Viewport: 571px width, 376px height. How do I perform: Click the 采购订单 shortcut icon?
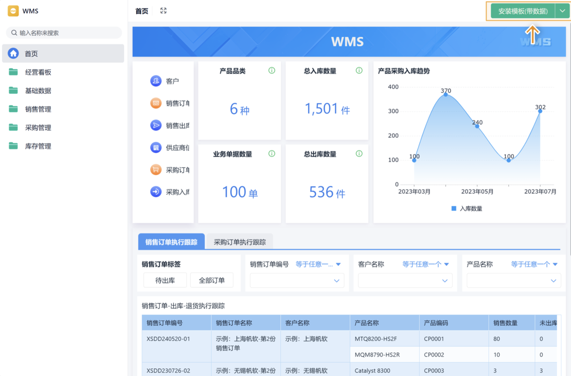point(156,170)
